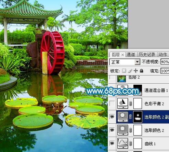The width and height of the screenshot is (169, 152).
Task: Close the 图层 panel tab
Action: coord(122,55)
